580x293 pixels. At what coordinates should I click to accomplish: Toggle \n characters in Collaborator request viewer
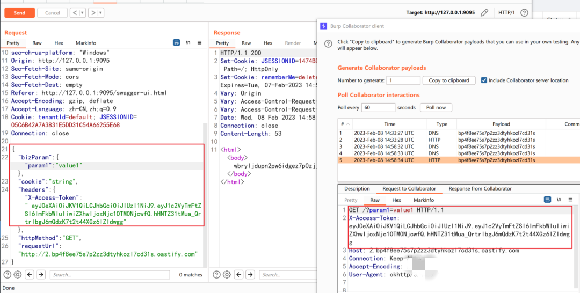(559, 200)
